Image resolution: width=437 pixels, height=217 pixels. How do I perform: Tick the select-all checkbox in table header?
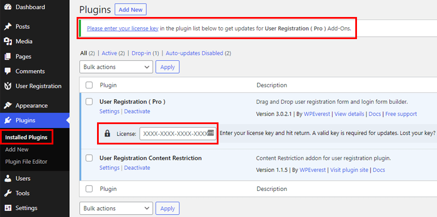pos(89,85)
